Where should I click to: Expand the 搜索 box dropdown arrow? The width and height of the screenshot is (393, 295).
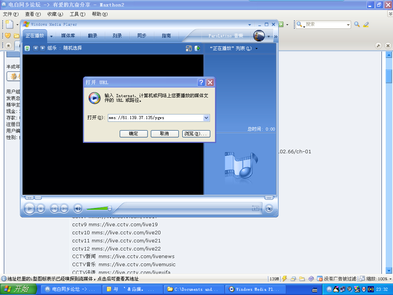(348, 24)
